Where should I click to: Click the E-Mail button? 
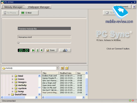click(29, 13)
